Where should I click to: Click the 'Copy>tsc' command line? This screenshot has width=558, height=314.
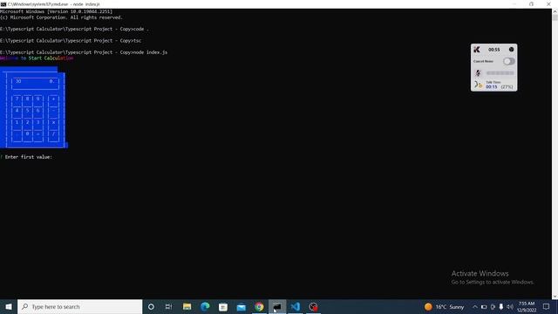71,41
